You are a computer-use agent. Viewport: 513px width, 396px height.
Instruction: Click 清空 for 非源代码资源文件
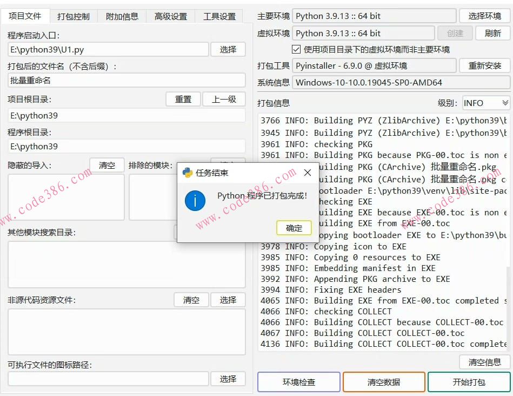click(191, 300)
